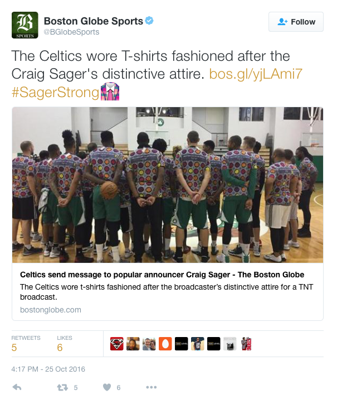The height and width of the screenshot is (404, 337).
Task: View the Likes count list
Action: point(65,344)
